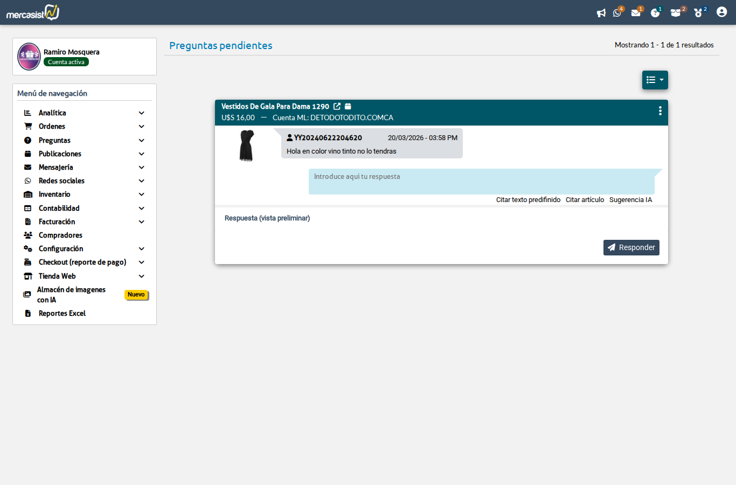Go to Compradores in navigation menu

[x=60, y=235]
